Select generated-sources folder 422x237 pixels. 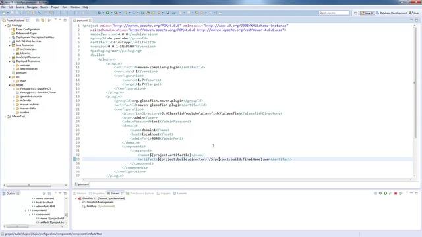(x=31, y=97)
